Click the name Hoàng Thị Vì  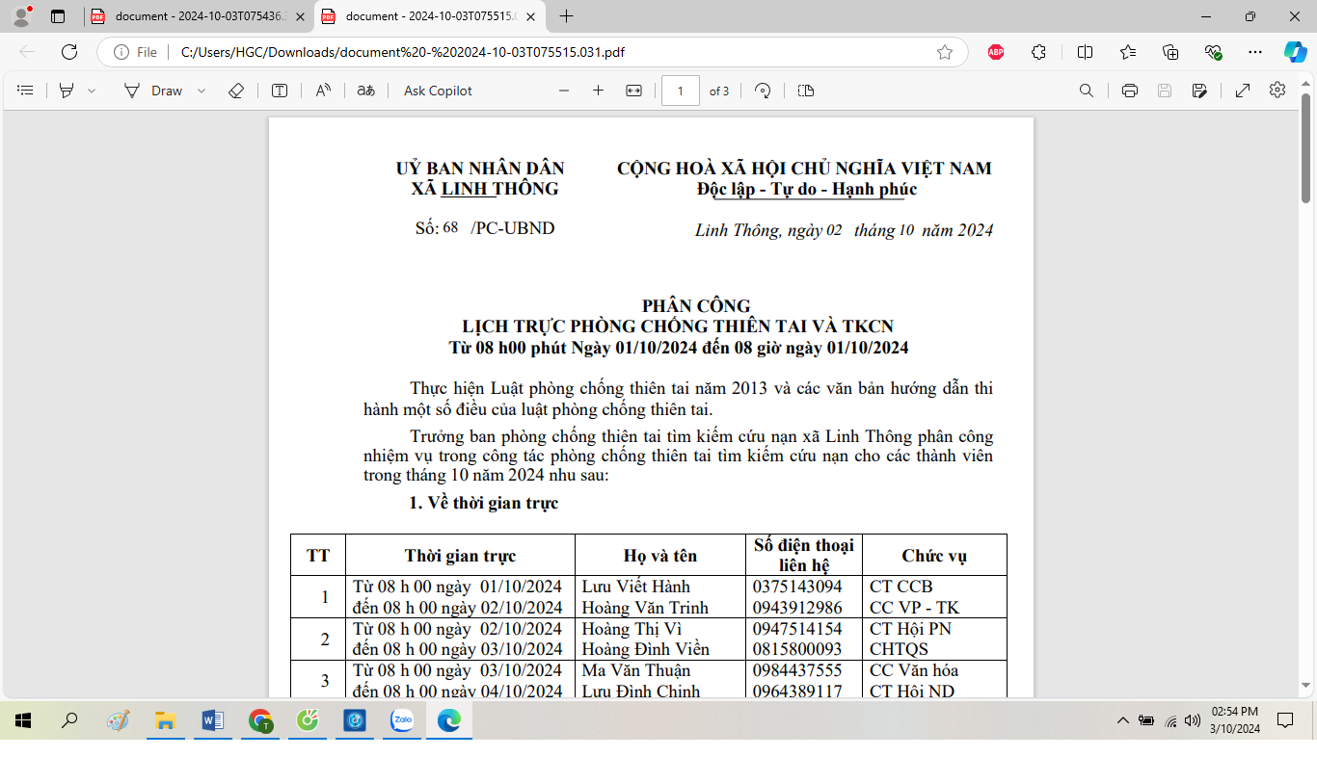(x=632, y=629)
